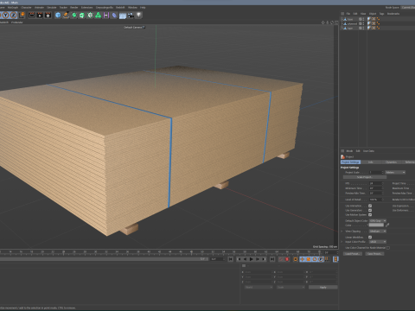Expand View Clipping disclosure arrow
This screenshot has height=311, width=415.
point(342,232)
